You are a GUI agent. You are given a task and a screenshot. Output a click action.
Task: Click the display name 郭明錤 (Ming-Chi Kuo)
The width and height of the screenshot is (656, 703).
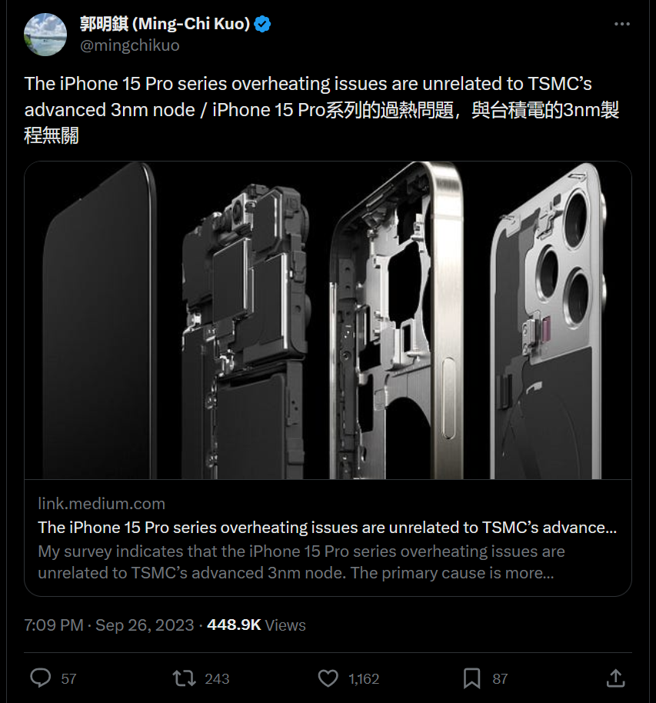tap(165, 24)
